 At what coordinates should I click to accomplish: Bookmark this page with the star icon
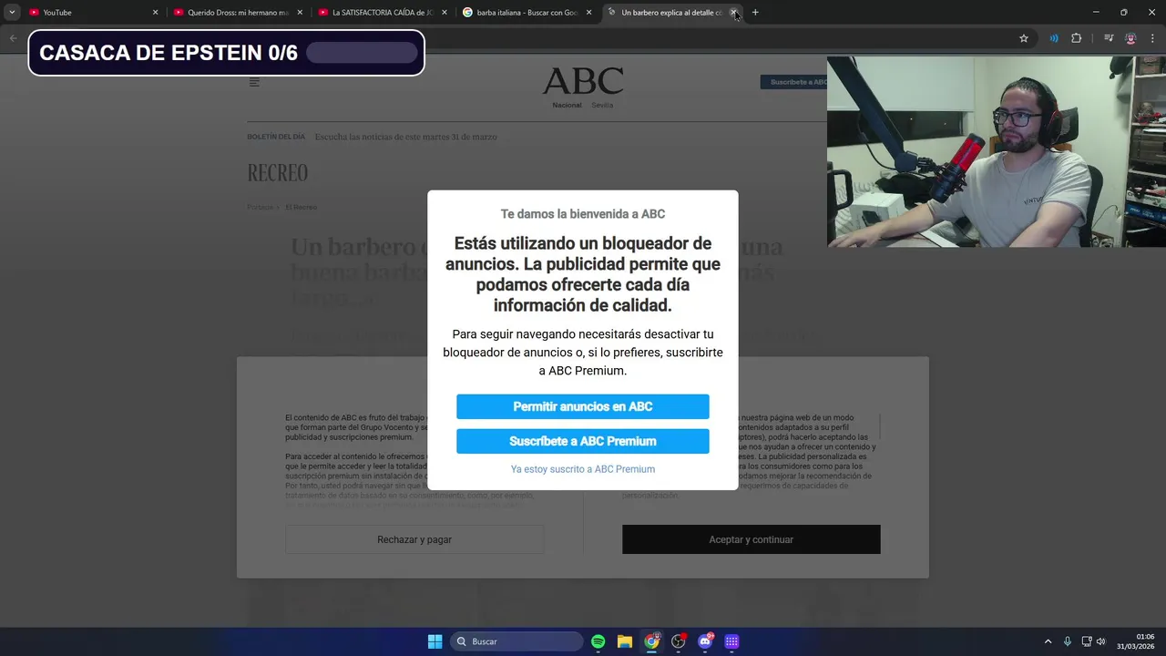1024,38
